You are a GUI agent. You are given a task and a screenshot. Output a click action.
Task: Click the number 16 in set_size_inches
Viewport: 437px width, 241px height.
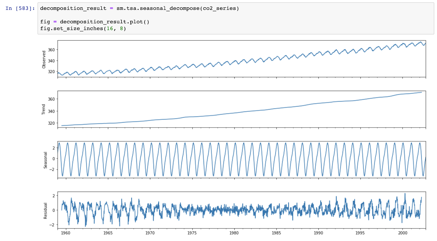tap(110, 29)
